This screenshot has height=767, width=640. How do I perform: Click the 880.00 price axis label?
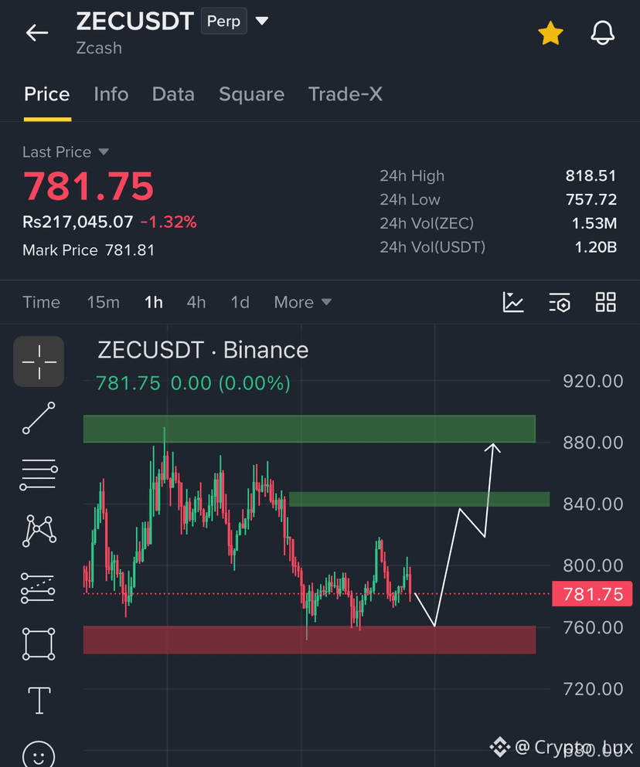(593, 443)
